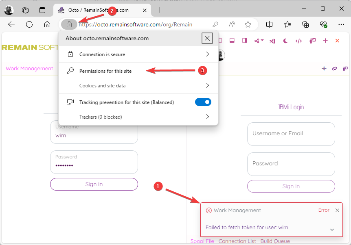Screen dimensions: 351x245
Task: Expand Trackers (0 blocked) list
Action: click(x=138, y=117)
